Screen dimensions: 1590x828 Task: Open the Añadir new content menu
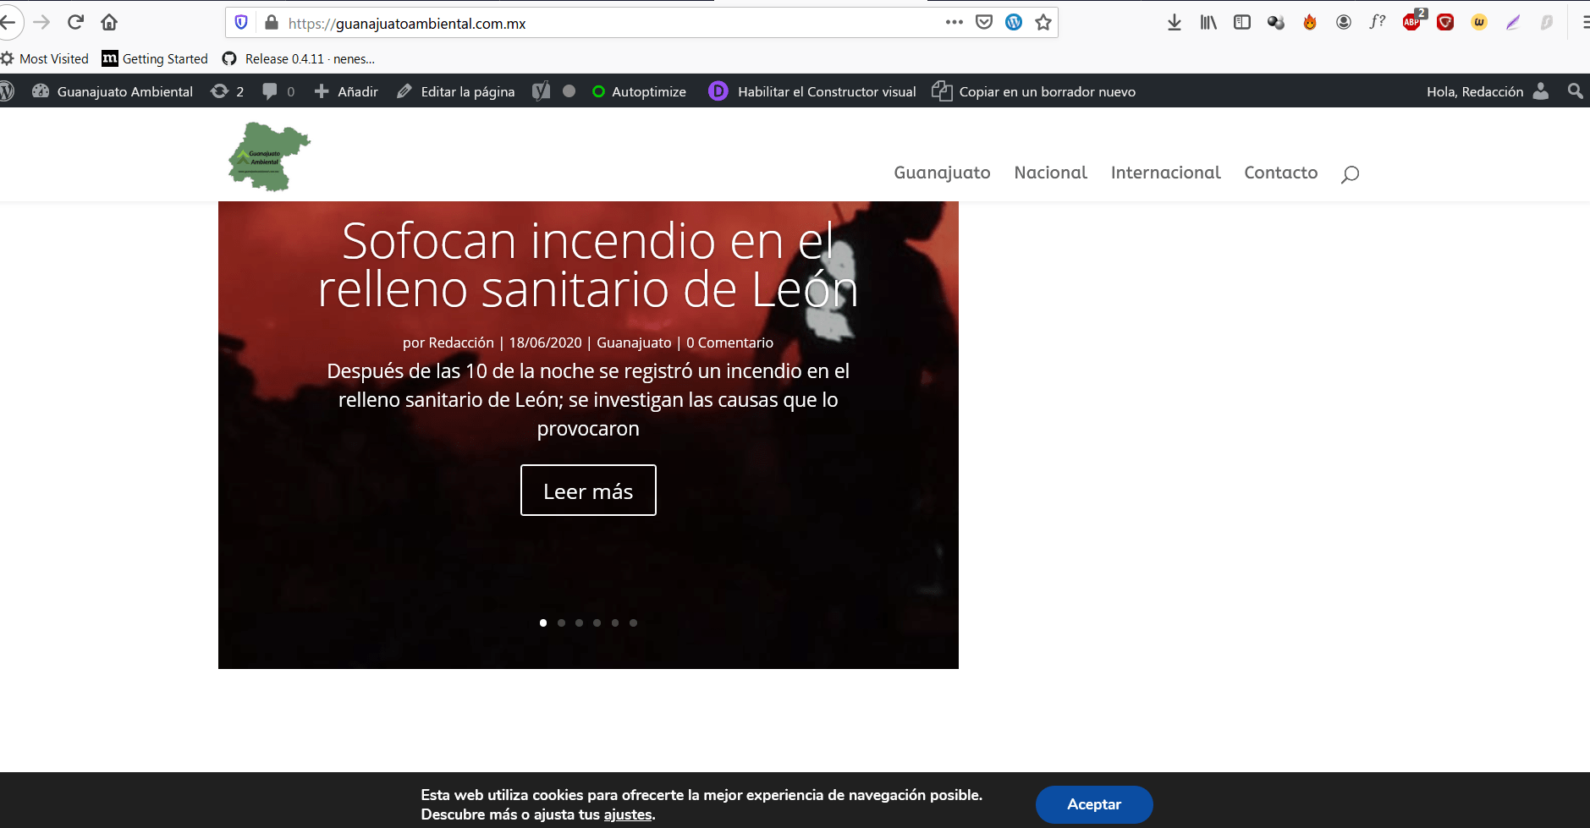(x=346, y=91)
